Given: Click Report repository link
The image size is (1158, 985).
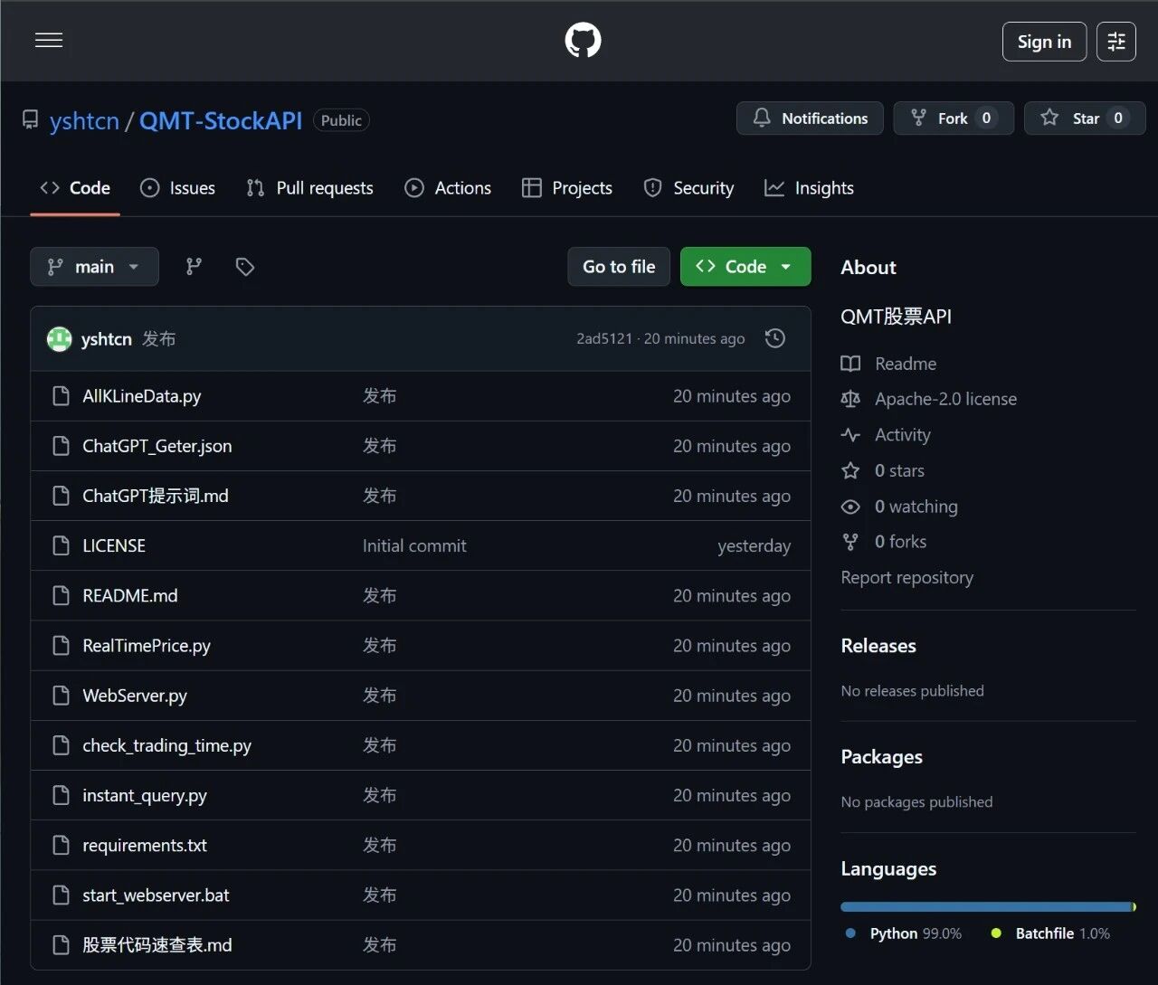Looking at the screenshot, I should [906, 577].
